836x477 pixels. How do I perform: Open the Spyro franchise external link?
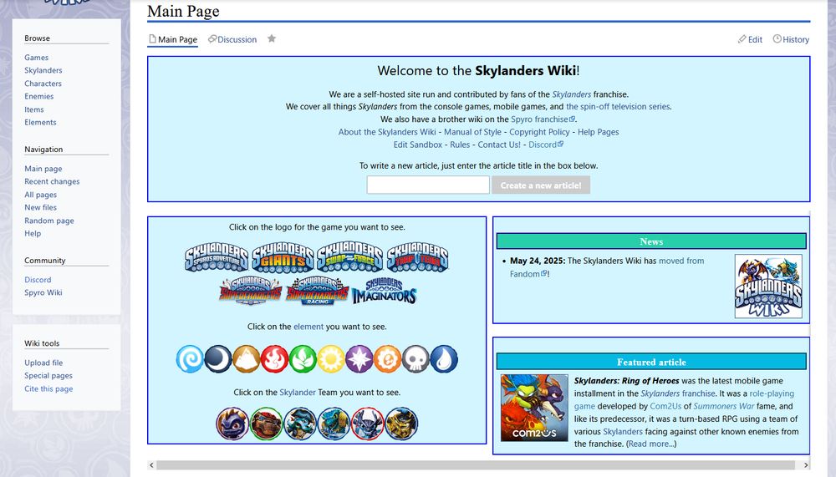[543, 119]
